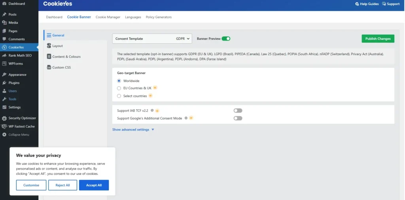
Task: Click the 'We value your privacy' heading
Action: [38, 155]
